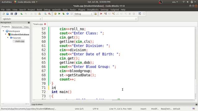Image resolution: width=198 pixels, height=111 pixels.
Task: Click the New file toolbar icon
Action: pyautogui.click(x=3, y=14)
